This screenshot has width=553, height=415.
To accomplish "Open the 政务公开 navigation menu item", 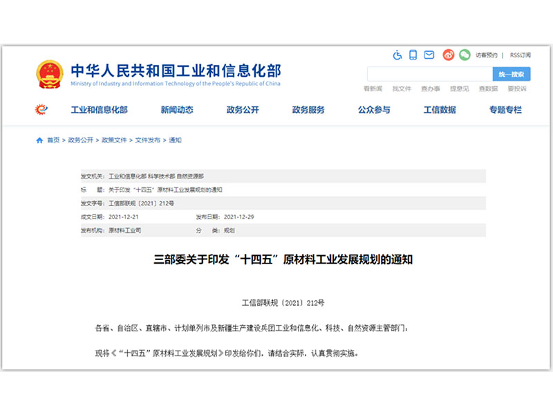I will [243, 110].
